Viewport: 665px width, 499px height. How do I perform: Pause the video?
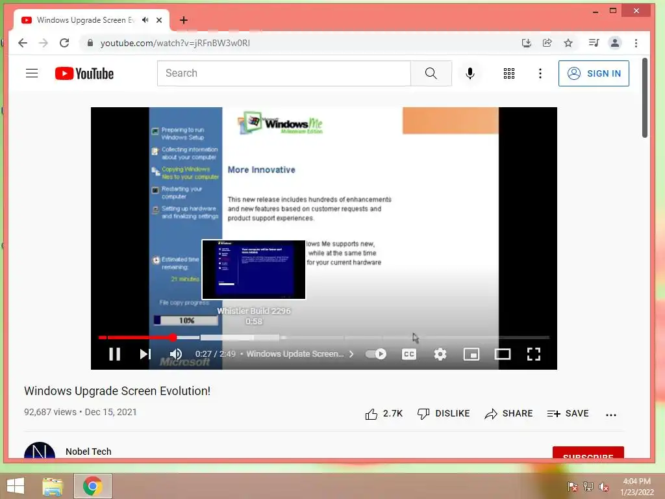point(114,354)
